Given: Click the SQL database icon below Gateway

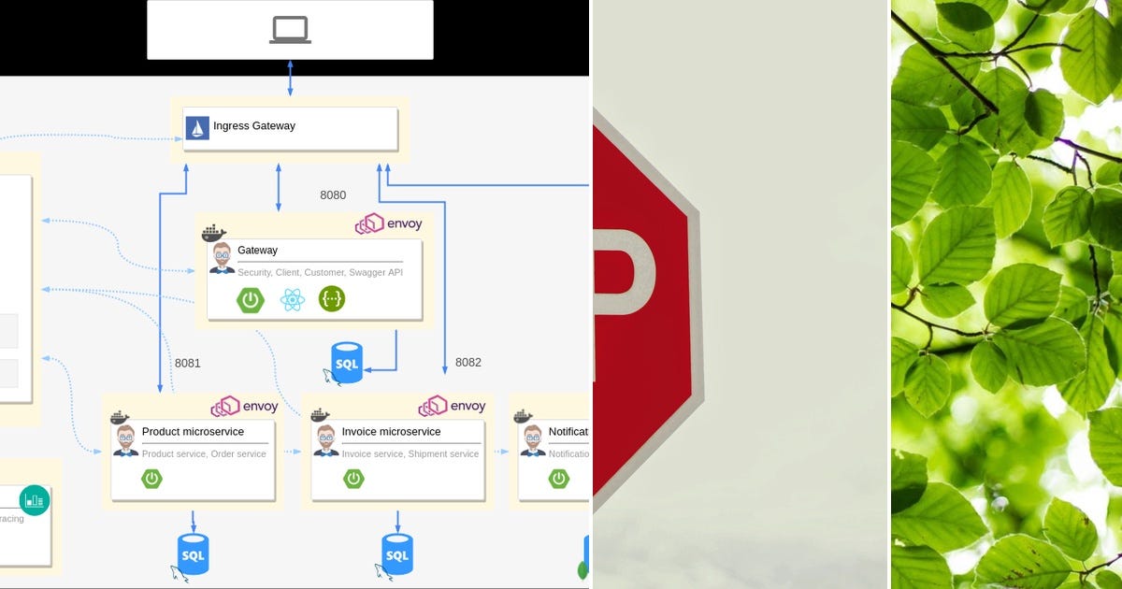Looking at the screenshot, I should (x=345, y=363).
